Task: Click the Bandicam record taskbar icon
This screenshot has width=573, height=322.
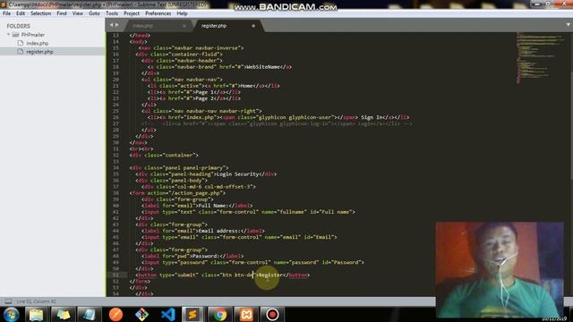Action: pyautogui.click(x=272, y=315)
